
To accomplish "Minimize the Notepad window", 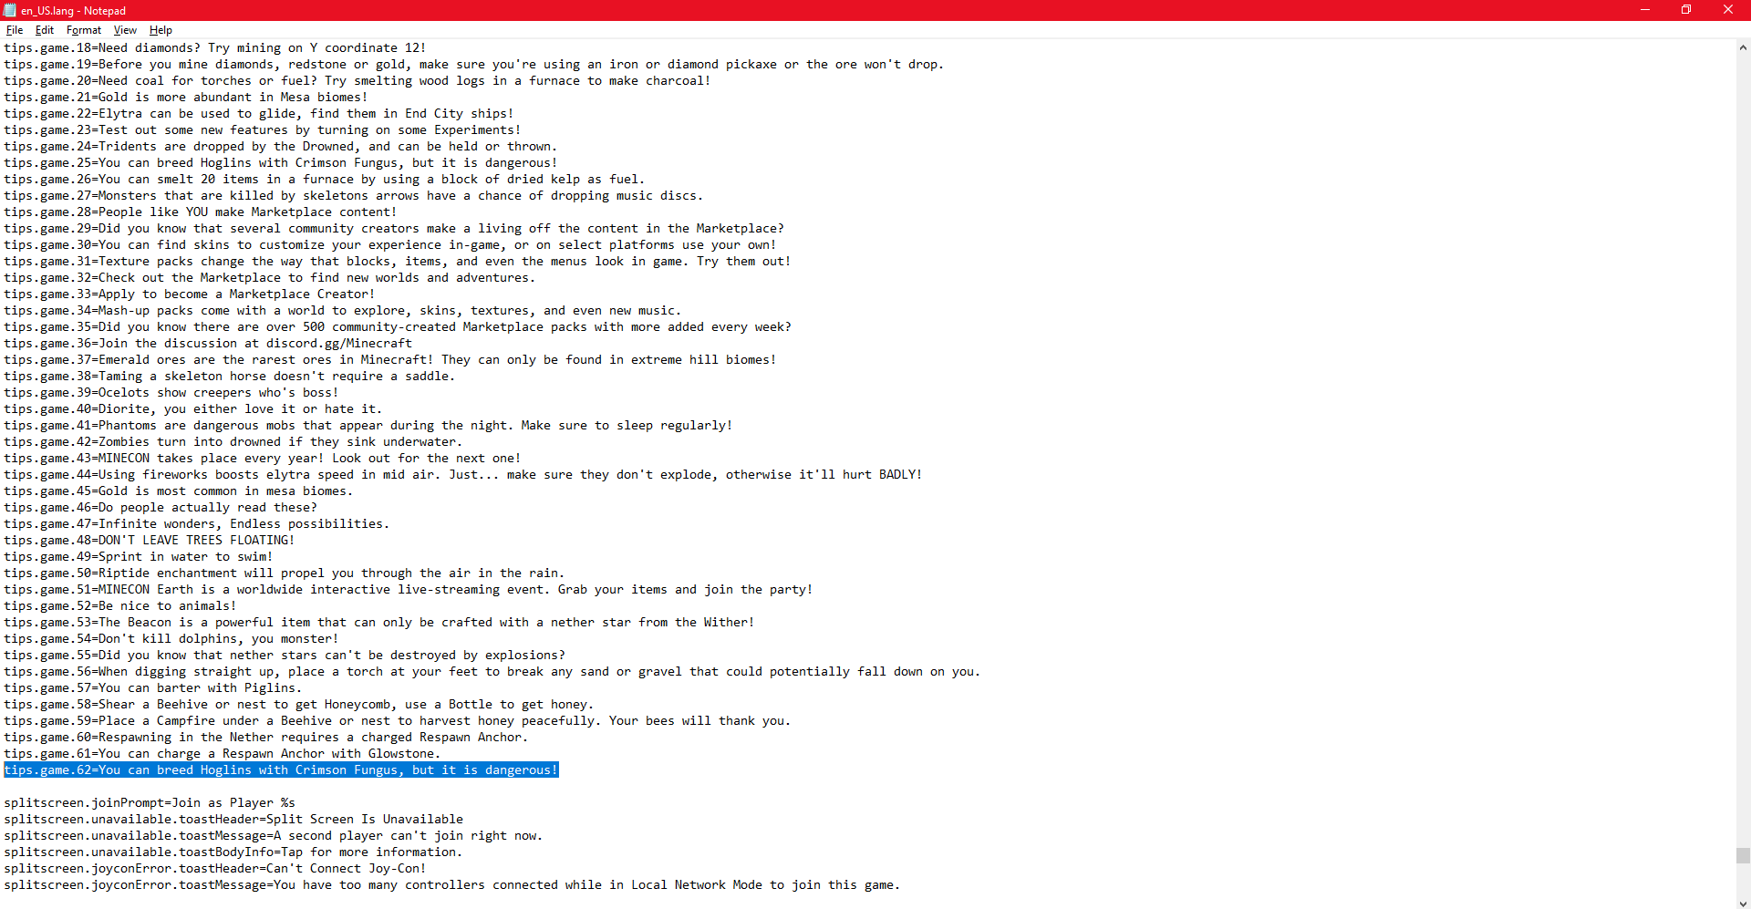I will coord(1645,10).
